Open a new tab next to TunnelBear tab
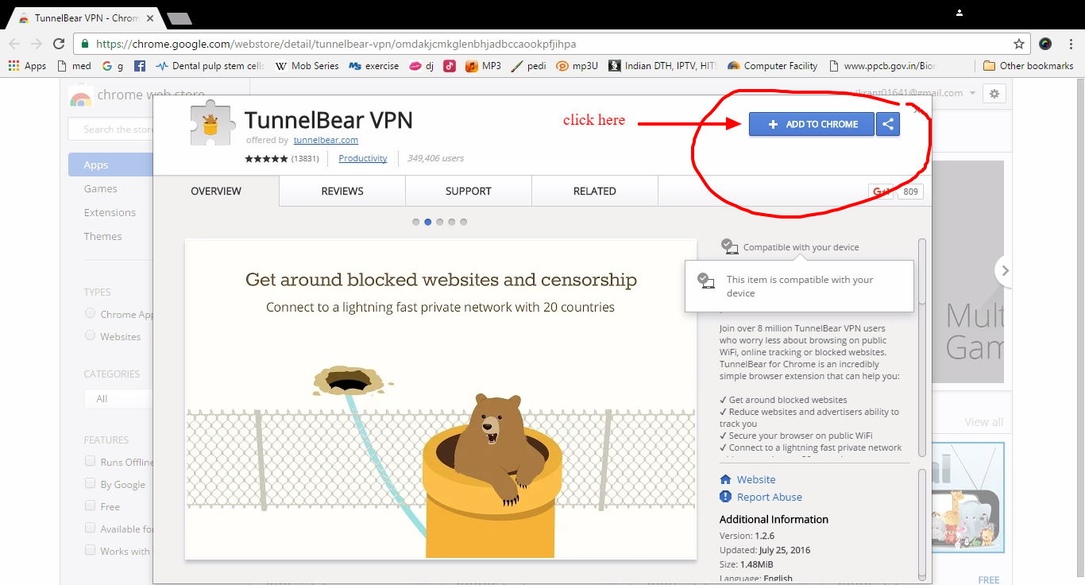Screen dimensions: 1085x585 pyautogui.click(x=180, y=18)
